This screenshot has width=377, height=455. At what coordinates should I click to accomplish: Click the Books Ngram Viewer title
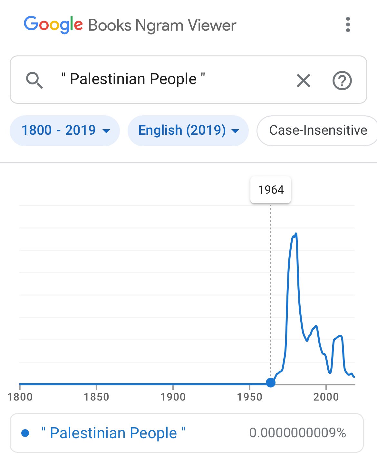click(x=162, y=25)
